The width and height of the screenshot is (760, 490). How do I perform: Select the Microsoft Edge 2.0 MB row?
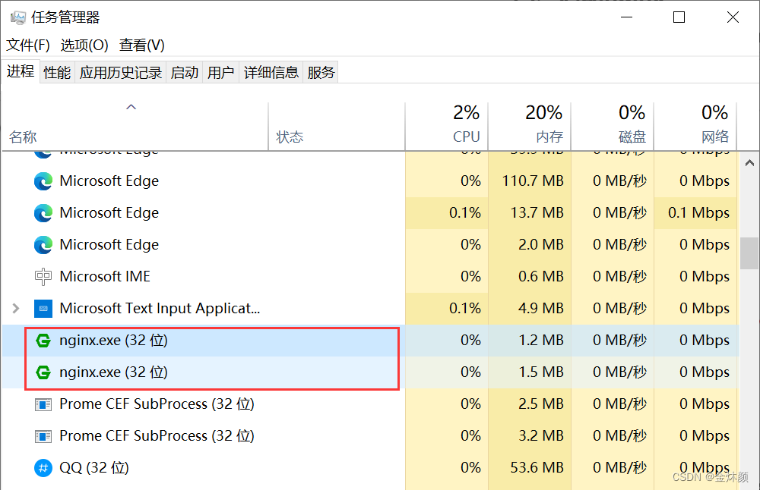point(370,245)
